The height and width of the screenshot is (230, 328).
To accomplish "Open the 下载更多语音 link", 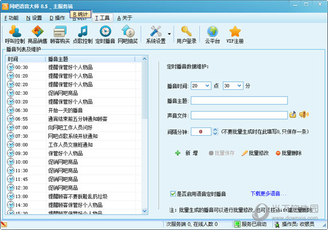I will point(268,194).
